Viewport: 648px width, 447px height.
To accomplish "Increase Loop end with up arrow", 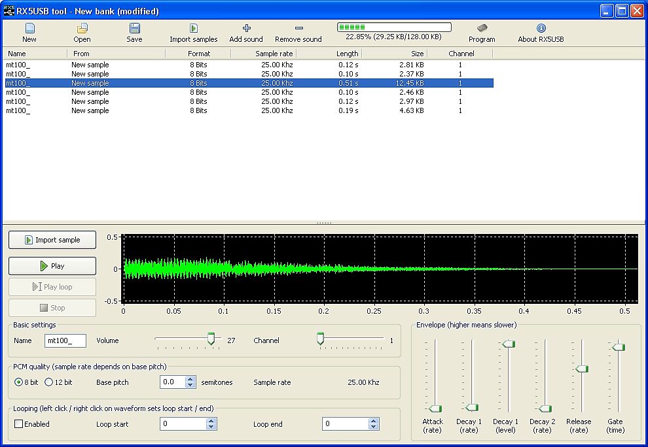I will [374, 421].
